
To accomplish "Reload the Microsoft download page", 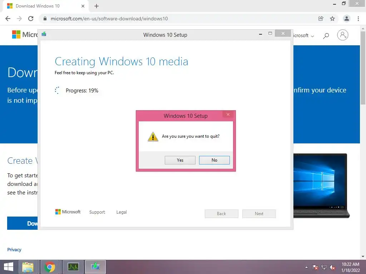I will point(31,19).
